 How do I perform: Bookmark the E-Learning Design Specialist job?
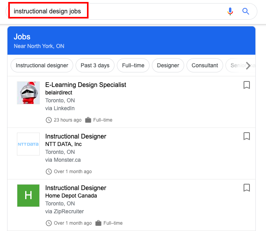(247, 85)
